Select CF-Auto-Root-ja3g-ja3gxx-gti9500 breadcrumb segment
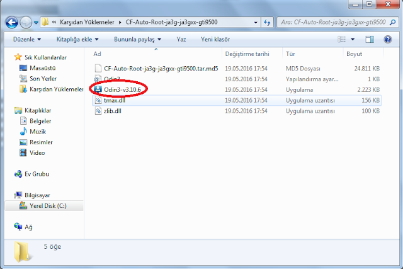Image resolution: width=403 pixels, height=269 pixels. pyautogui.click(x=171, y=22)
